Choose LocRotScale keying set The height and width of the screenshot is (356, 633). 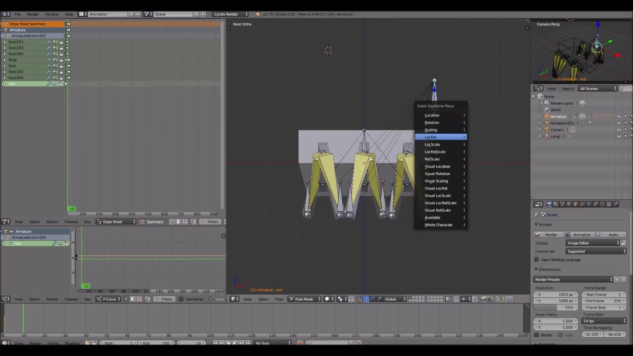pos(440,152)
